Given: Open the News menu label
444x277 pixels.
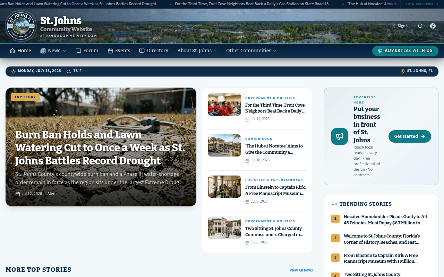Looking at the screenshot, I should click(54, 51).
